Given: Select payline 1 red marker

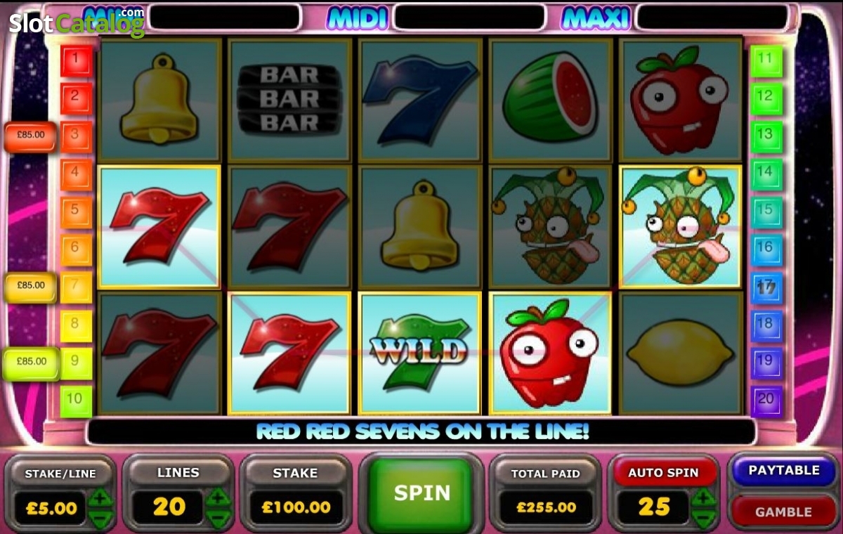Looking at the screenshot, I should pyautogui.click(x=76, y=61).
